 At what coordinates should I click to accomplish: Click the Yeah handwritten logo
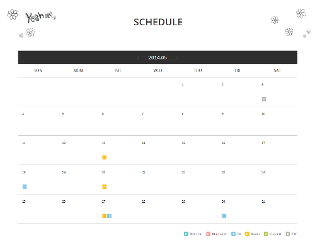[x=40, y=17]
